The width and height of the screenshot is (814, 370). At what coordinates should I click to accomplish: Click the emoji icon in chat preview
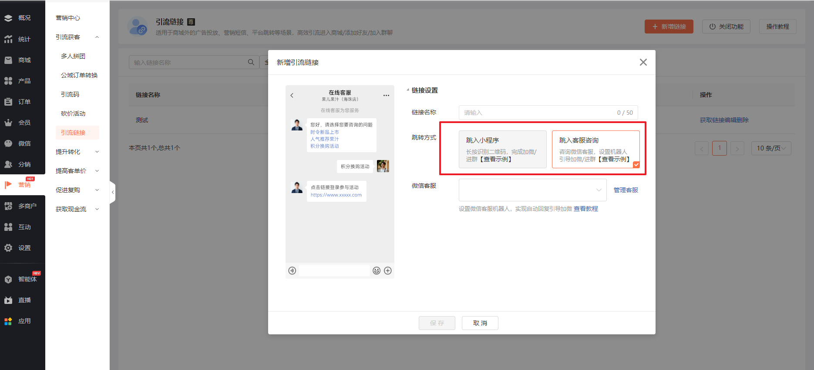[x=377, y=271]
